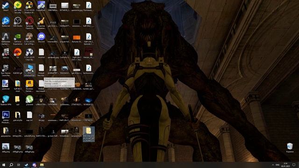
Task: Select the для клуба folder
Action: point(18,116)
